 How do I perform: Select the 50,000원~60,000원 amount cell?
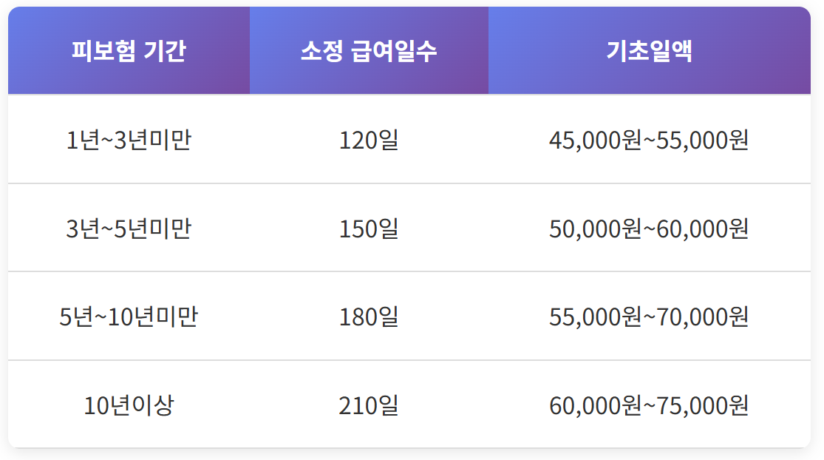point(650,229)
